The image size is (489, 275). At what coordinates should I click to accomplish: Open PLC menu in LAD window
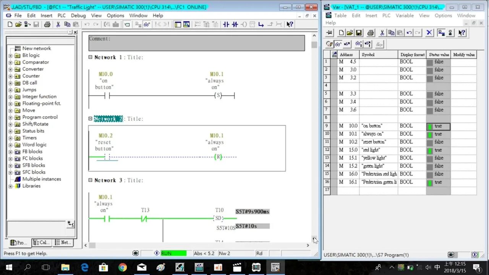point(62,15)
